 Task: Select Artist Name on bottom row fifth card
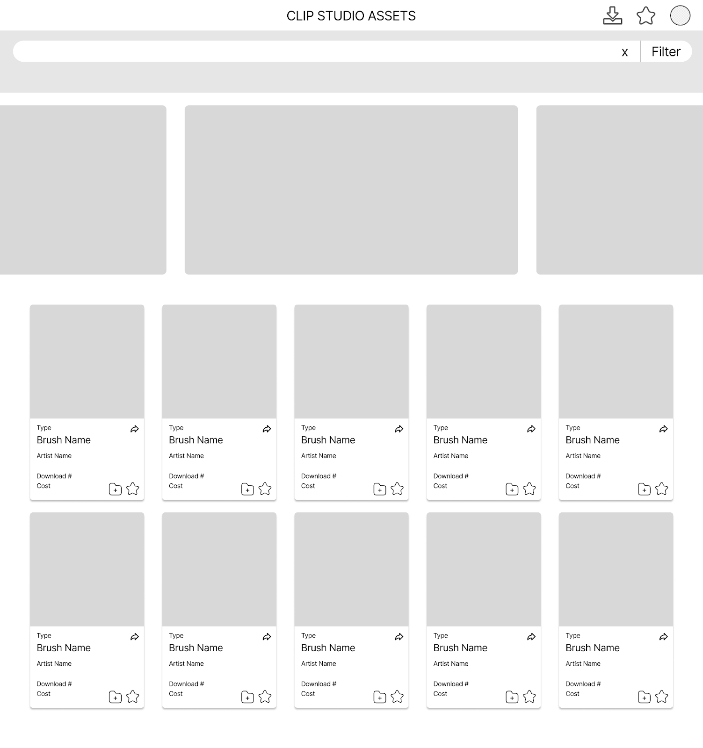point(583,663)
